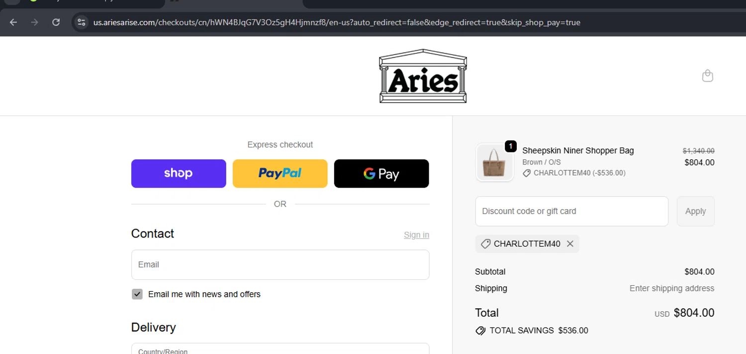Click the CHARLOTTEM40 discount tag chip
This screenshot has height=354, width=746.
pos(527,244)
